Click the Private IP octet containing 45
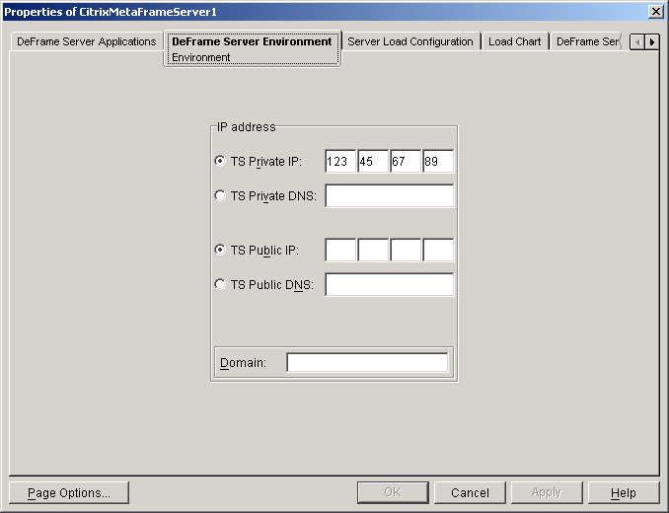 tap(373, 161)
